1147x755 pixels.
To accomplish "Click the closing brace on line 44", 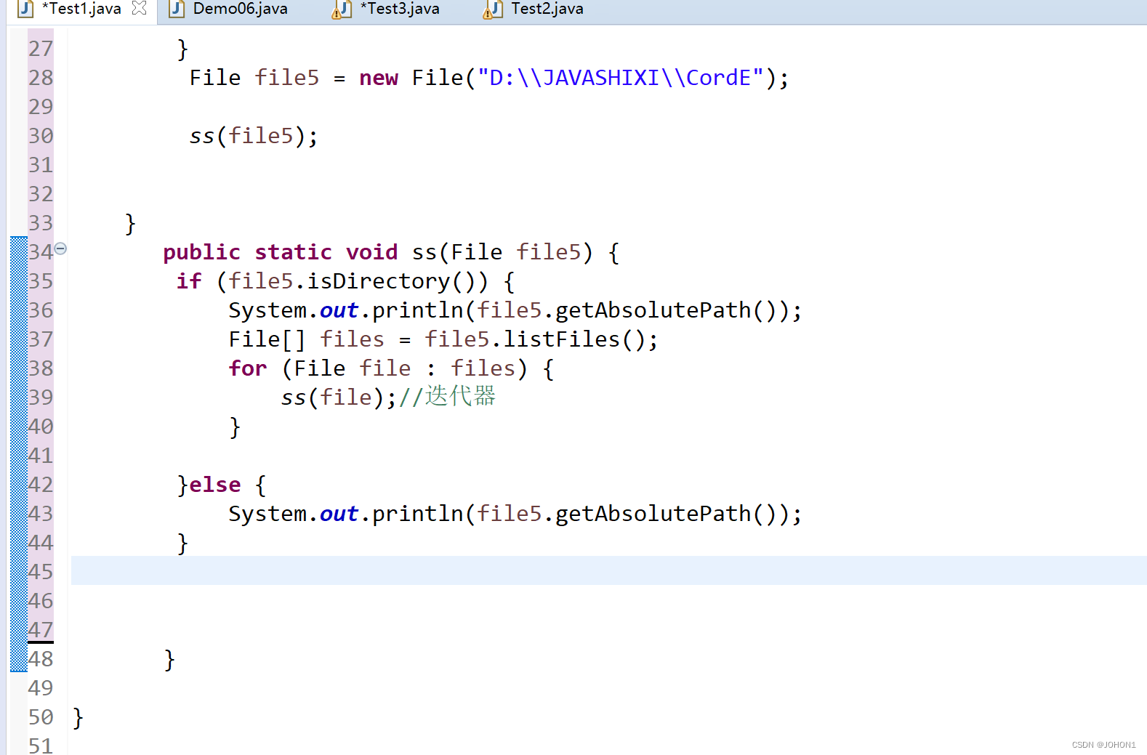I will pos(182,543).
